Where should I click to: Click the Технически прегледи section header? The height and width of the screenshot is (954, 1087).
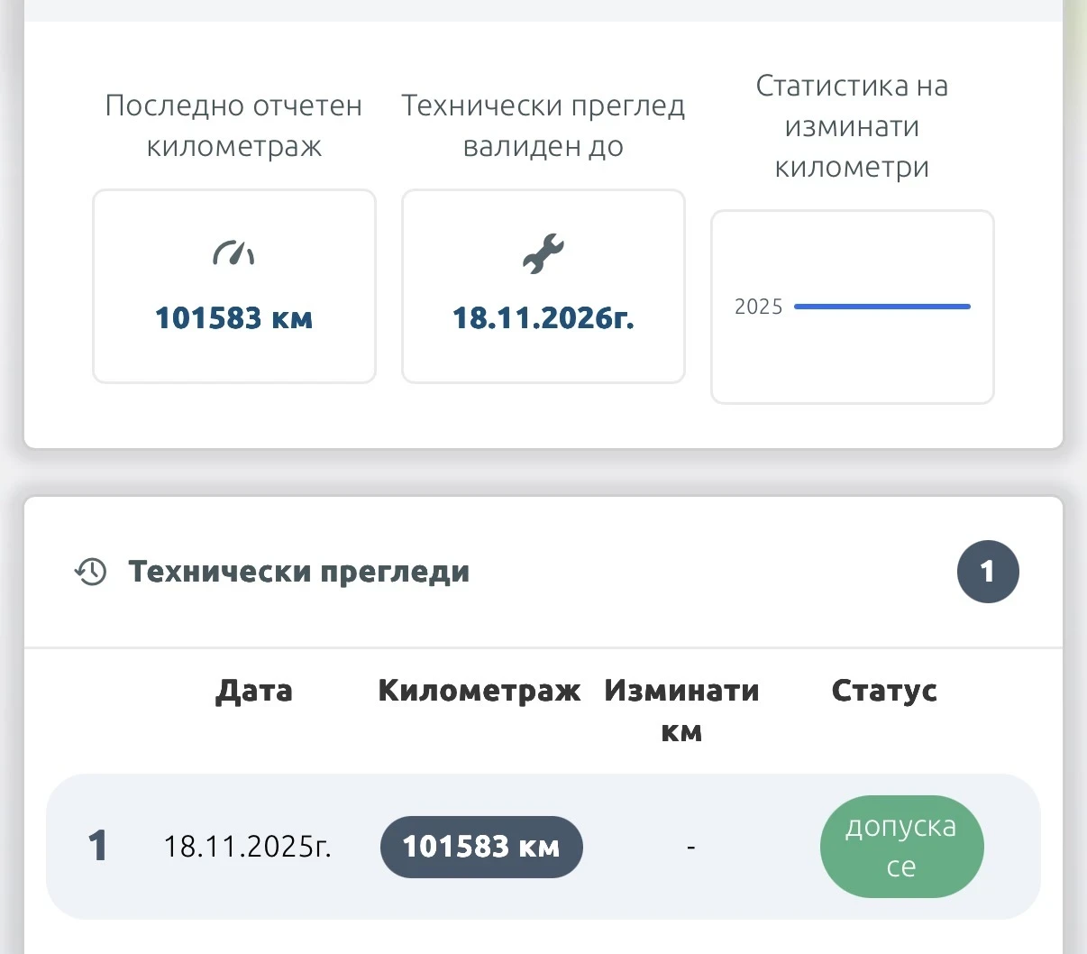(298, 572)
